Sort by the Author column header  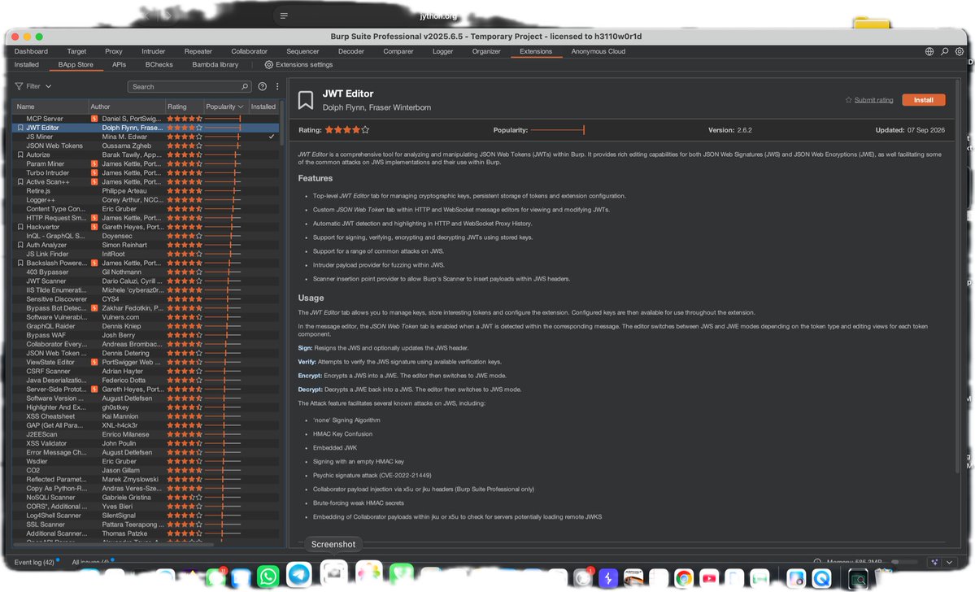pos(126,107)
